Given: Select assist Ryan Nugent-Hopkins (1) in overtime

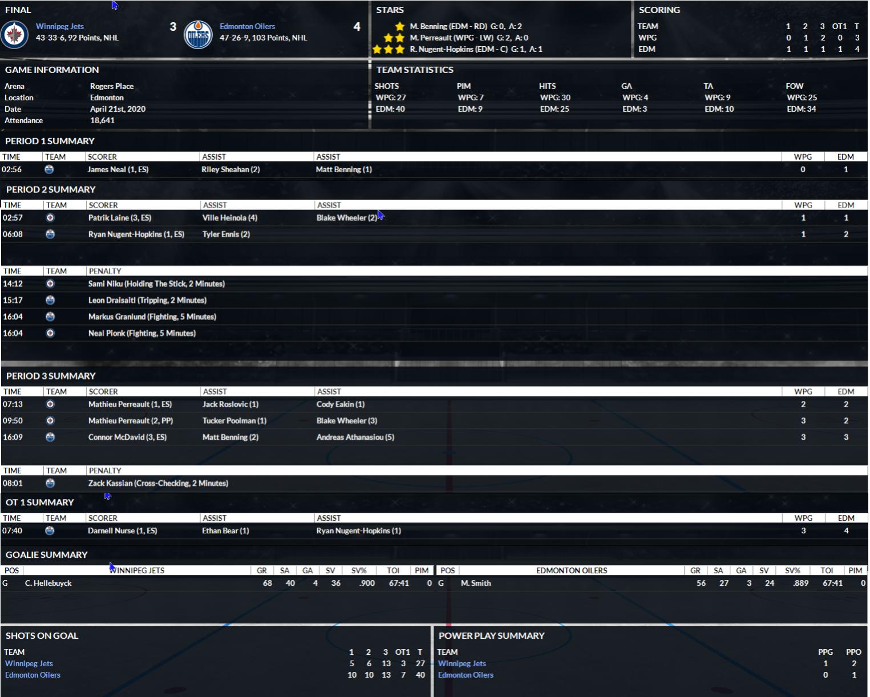Looking at the screenshot, I should click(359, 531).
